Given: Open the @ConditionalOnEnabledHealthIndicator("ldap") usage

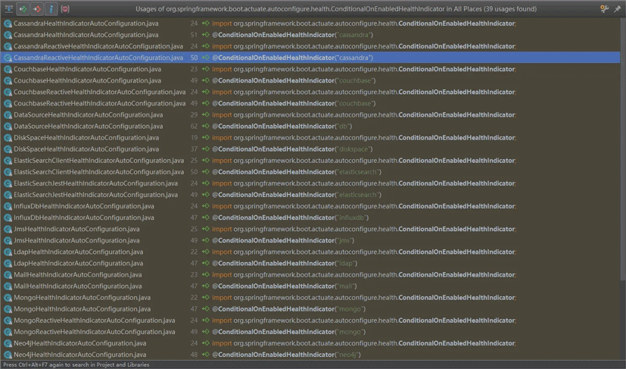Looking at the screenshot, I should point(285,264).
